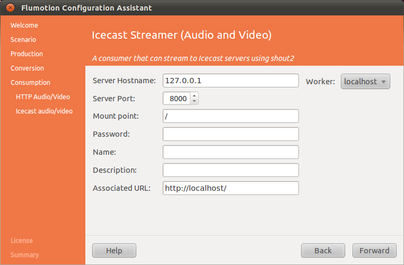
Task: Click the Name label
Action: 104,152
